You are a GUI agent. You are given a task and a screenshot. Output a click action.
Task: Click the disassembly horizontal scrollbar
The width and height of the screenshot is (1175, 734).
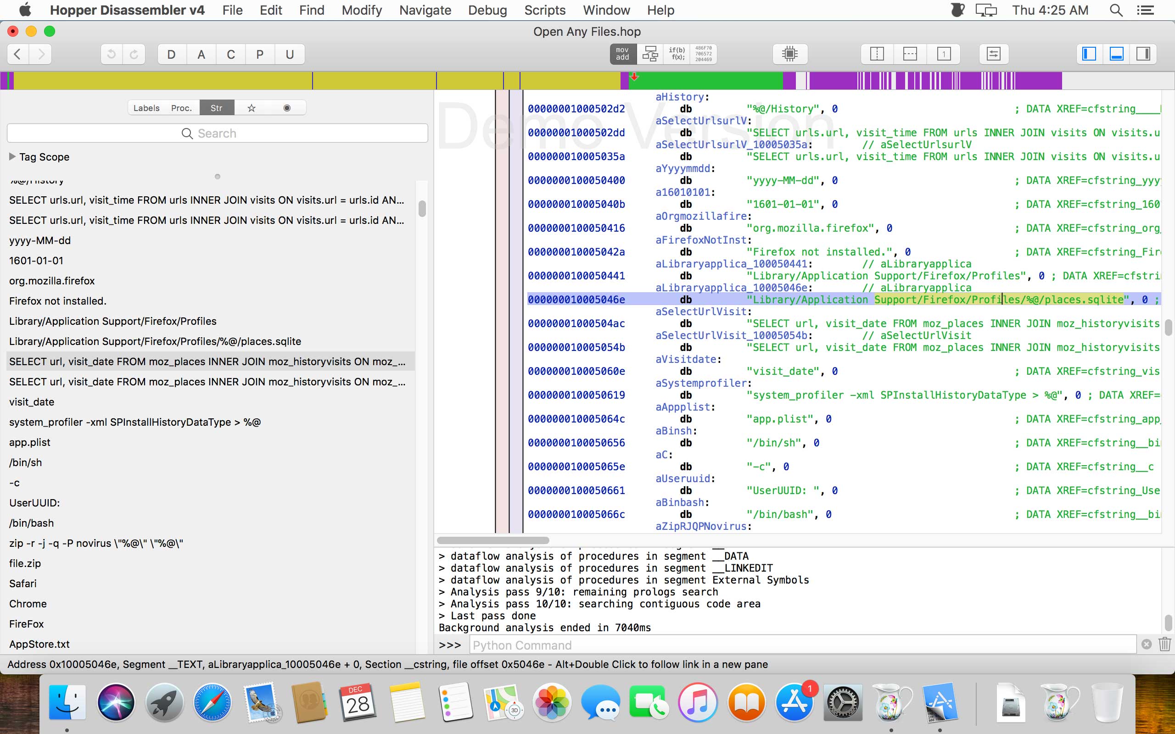click(493, 540)
